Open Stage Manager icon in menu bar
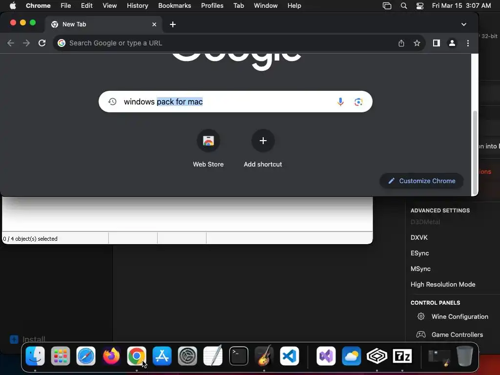The image size is (500, 375). pos(387,6)
